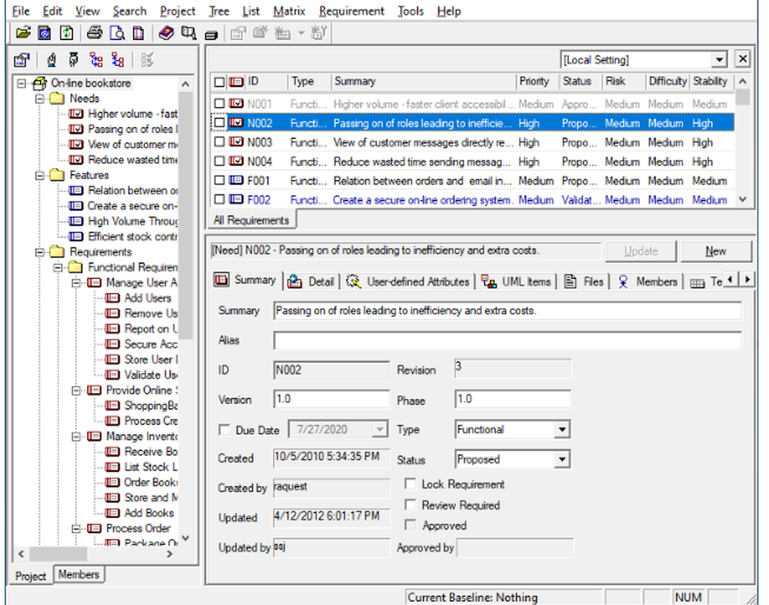Viewport: 769px width, 605px height.
Task: Click the properties icon above the project tree
Action: click(22, 60)
